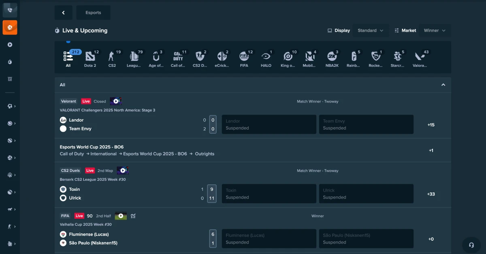
Task: Select the suspended São Paulo (Niskanen15) odds box
Action: 366,239
